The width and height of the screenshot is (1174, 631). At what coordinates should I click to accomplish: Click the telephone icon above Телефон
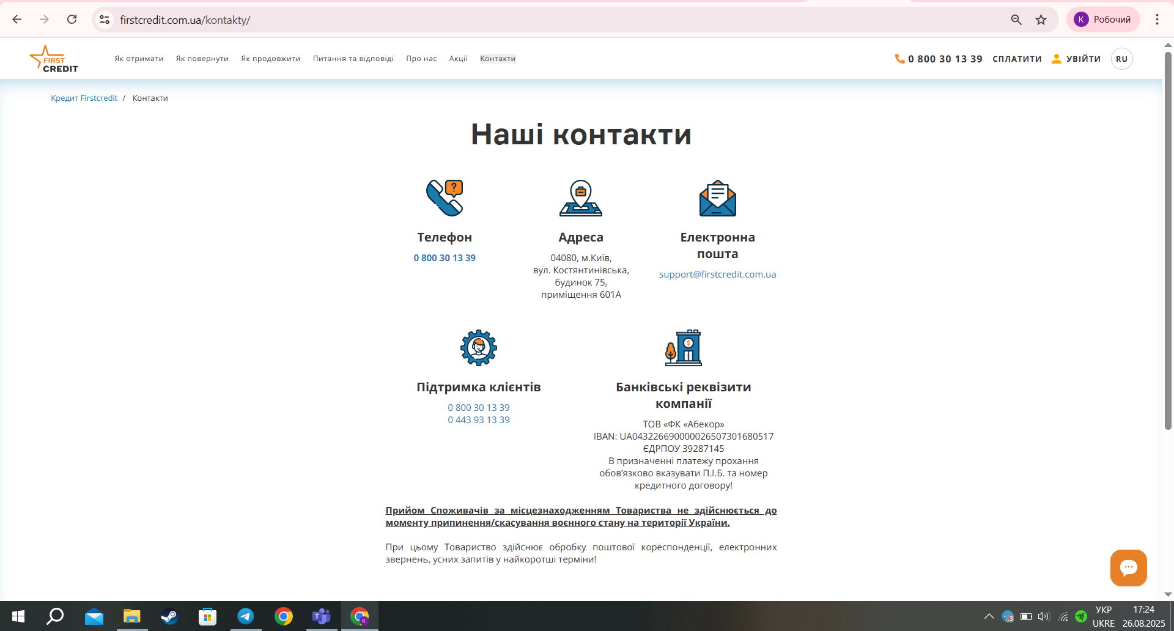(445, 197)
